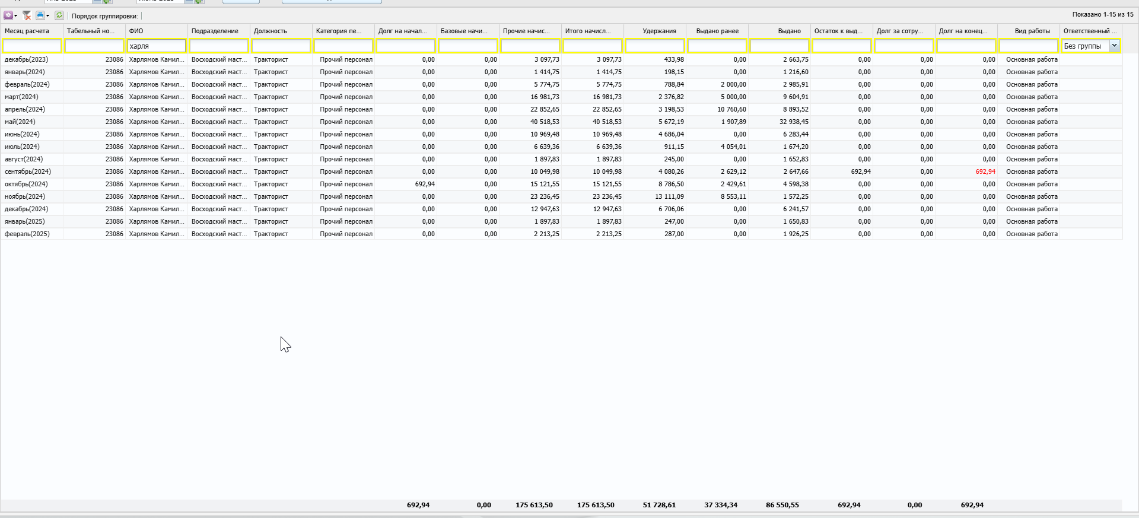1139x518 pixels.
Task: Select the февраль(2024) row
Action: [x=561, y=84]
